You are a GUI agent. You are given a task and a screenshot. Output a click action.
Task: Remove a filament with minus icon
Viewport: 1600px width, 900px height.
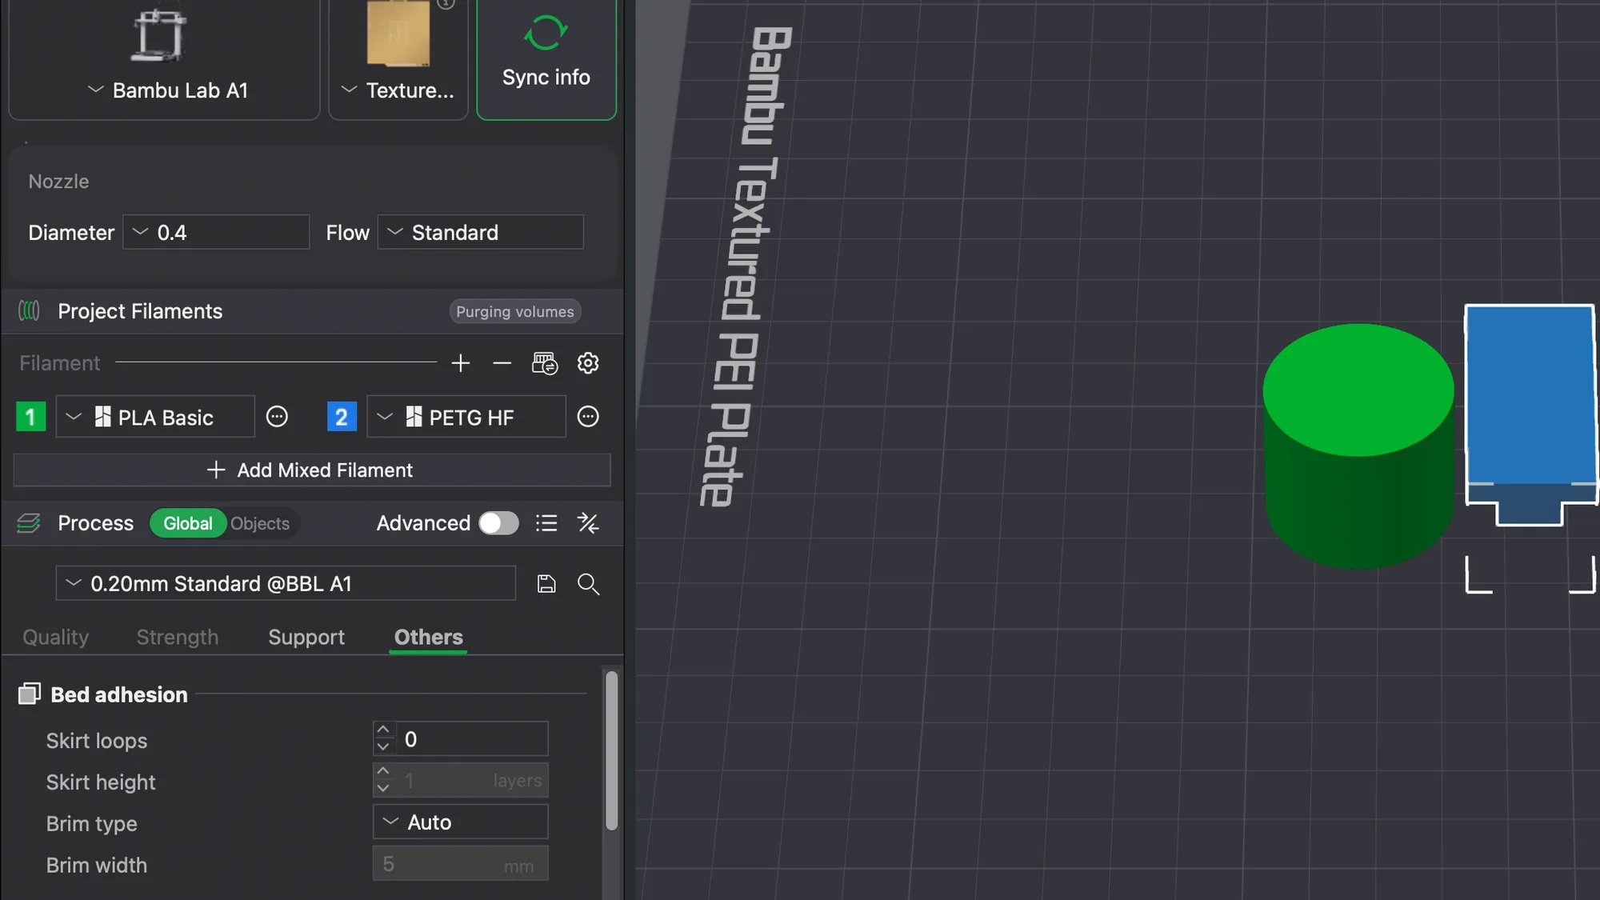tap(502, 363)
